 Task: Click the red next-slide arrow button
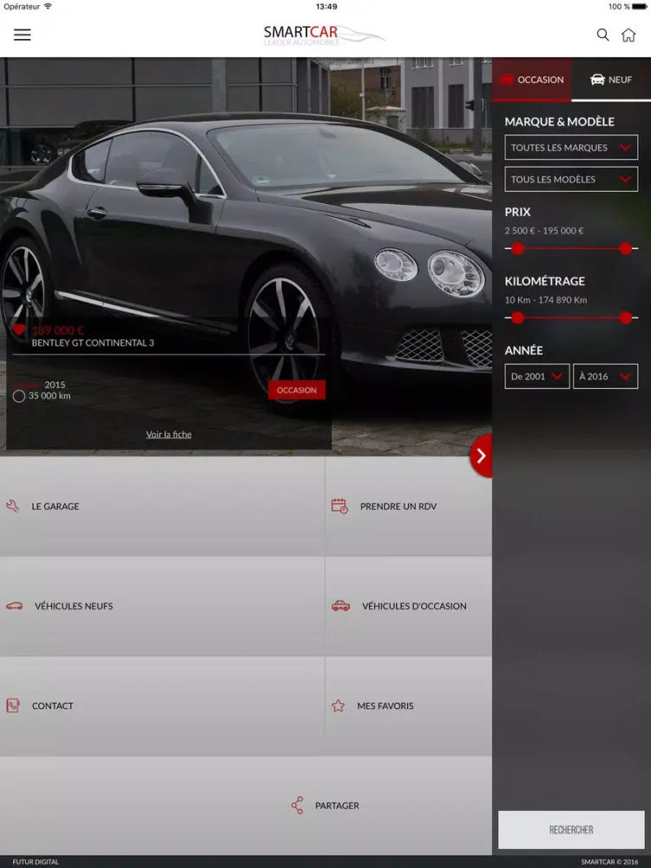coord(481,456)
